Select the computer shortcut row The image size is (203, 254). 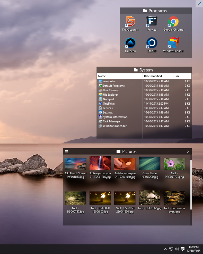144,81
